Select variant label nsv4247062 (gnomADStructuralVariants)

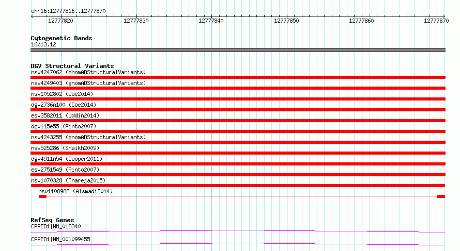[x=88, y=72]
